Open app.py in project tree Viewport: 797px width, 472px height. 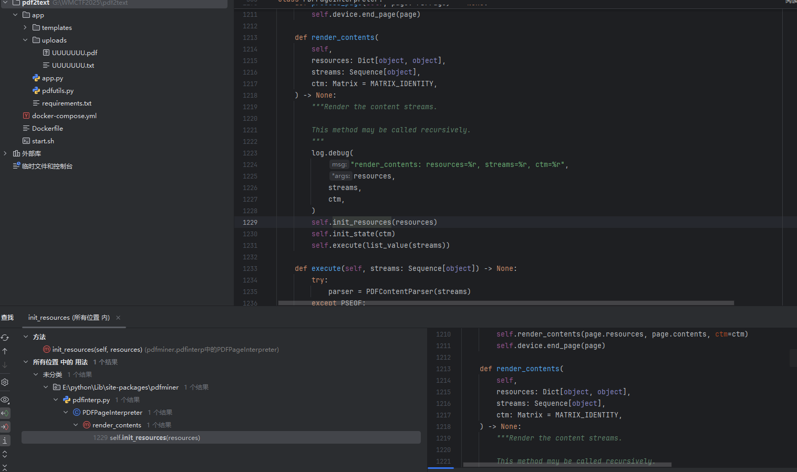click(x=53, y=78)
